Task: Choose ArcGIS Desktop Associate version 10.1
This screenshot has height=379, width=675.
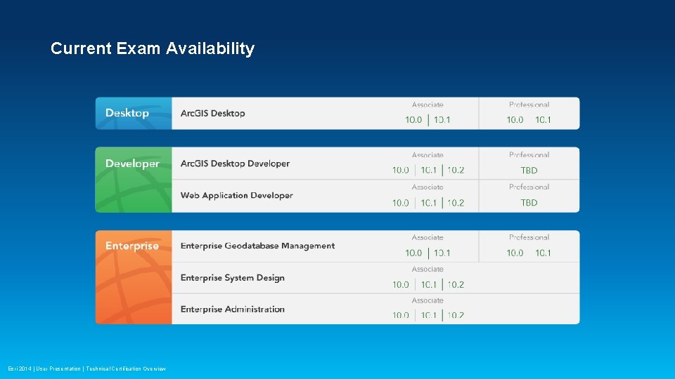Action: [x=442, y=120]
